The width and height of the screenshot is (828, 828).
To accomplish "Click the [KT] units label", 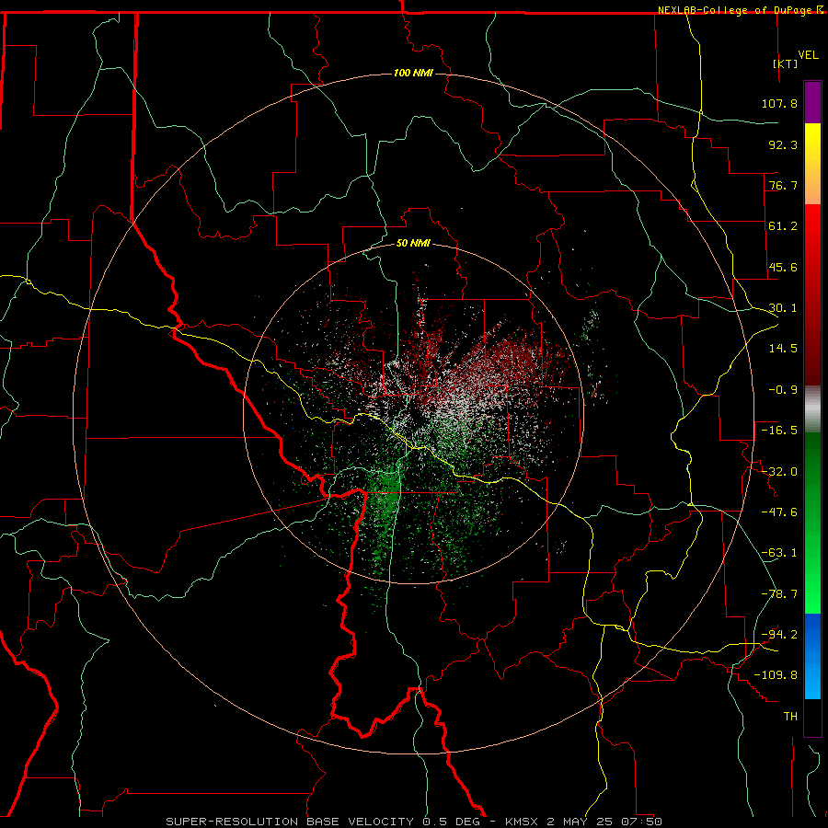I will (786, 63).
